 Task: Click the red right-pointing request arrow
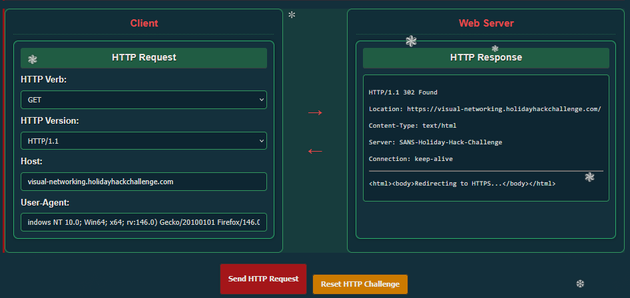315,113
